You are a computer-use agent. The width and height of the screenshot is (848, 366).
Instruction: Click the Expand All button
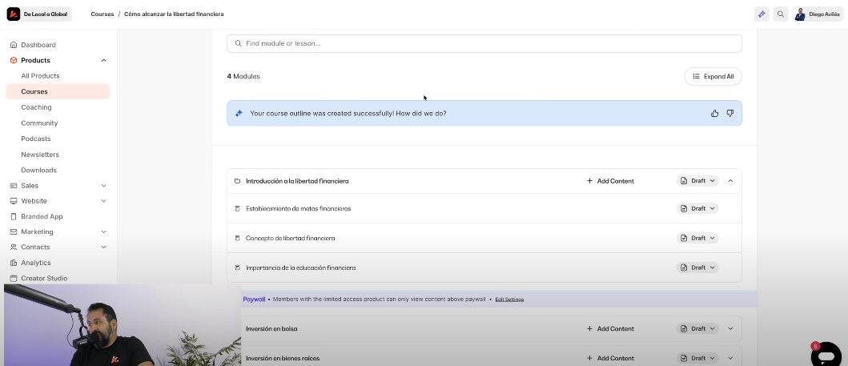(713, 76)
